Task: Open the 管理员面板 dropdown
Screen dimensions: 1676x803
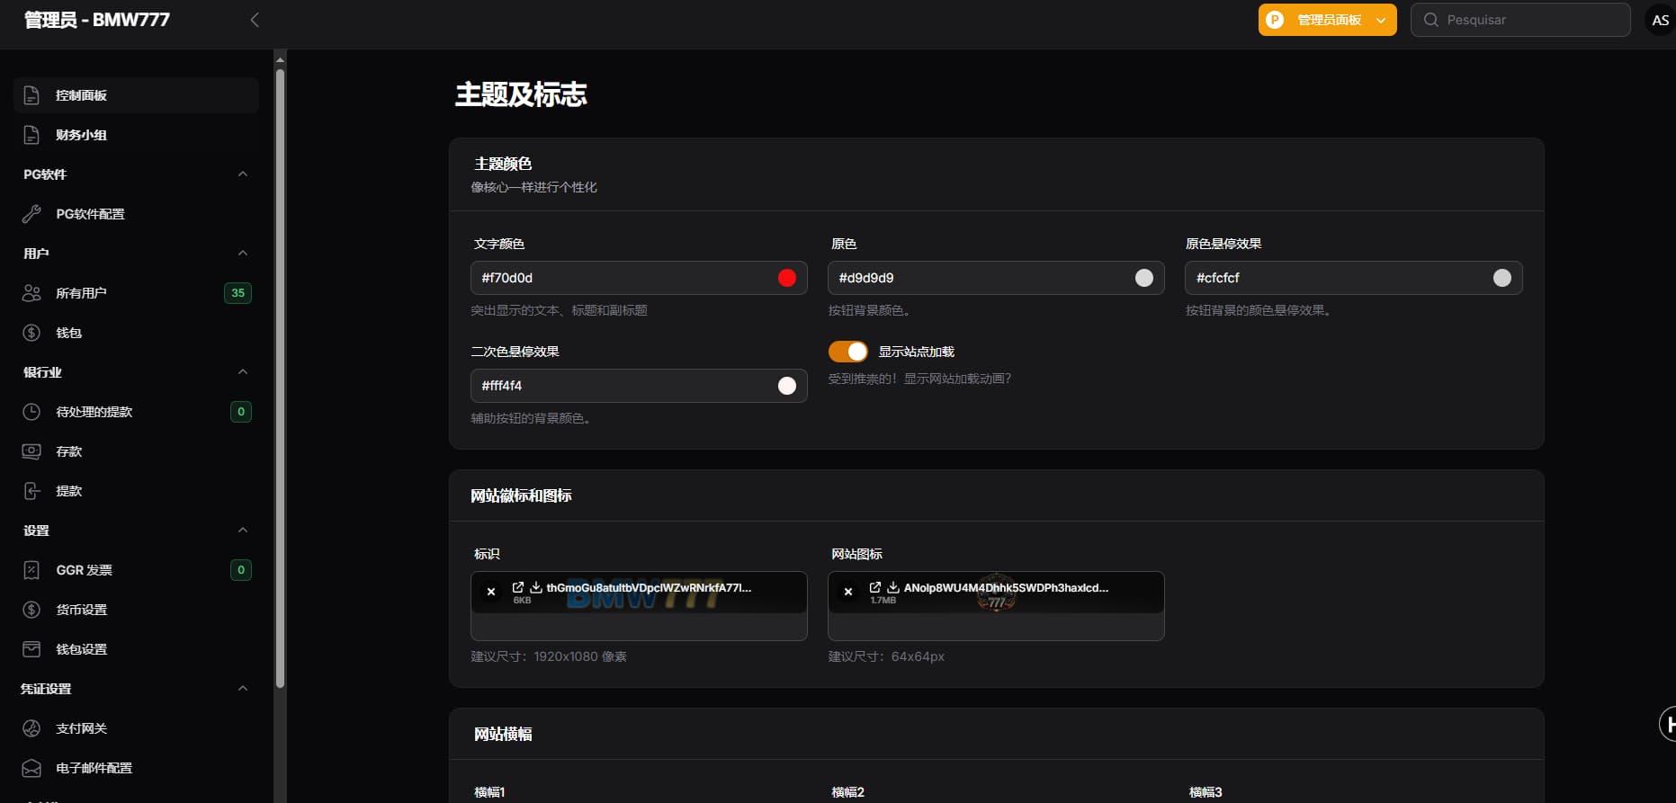Action: coord(1327,20)
